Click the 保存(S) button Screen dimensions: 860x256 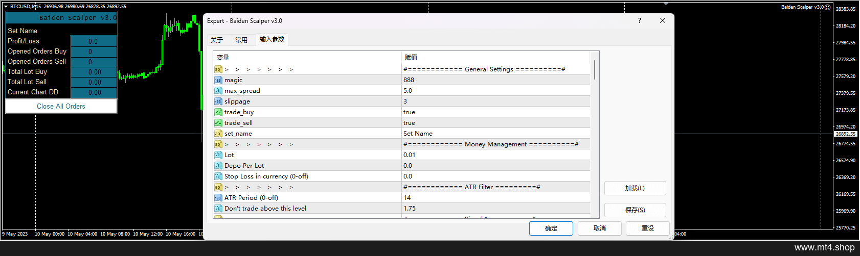tap(635, 210)
